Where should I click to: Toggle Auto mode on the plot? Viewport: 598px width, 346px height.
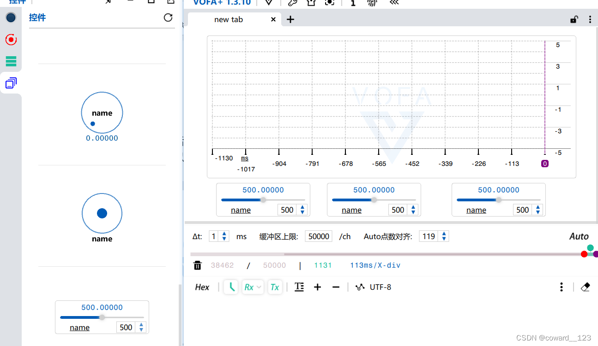click(579, 236)
